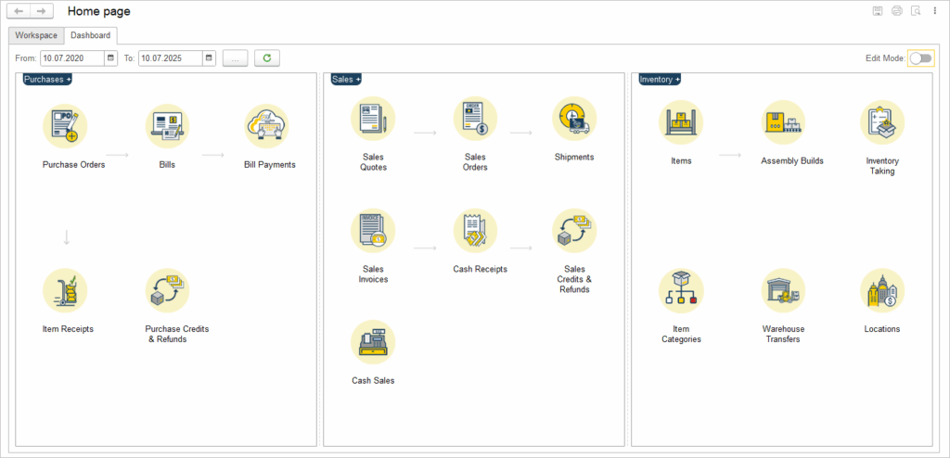Viewport: 950px width, 458px height.
Task: Click the Bill Payments label
Action: pyautogui.click(x=270, y=164)
